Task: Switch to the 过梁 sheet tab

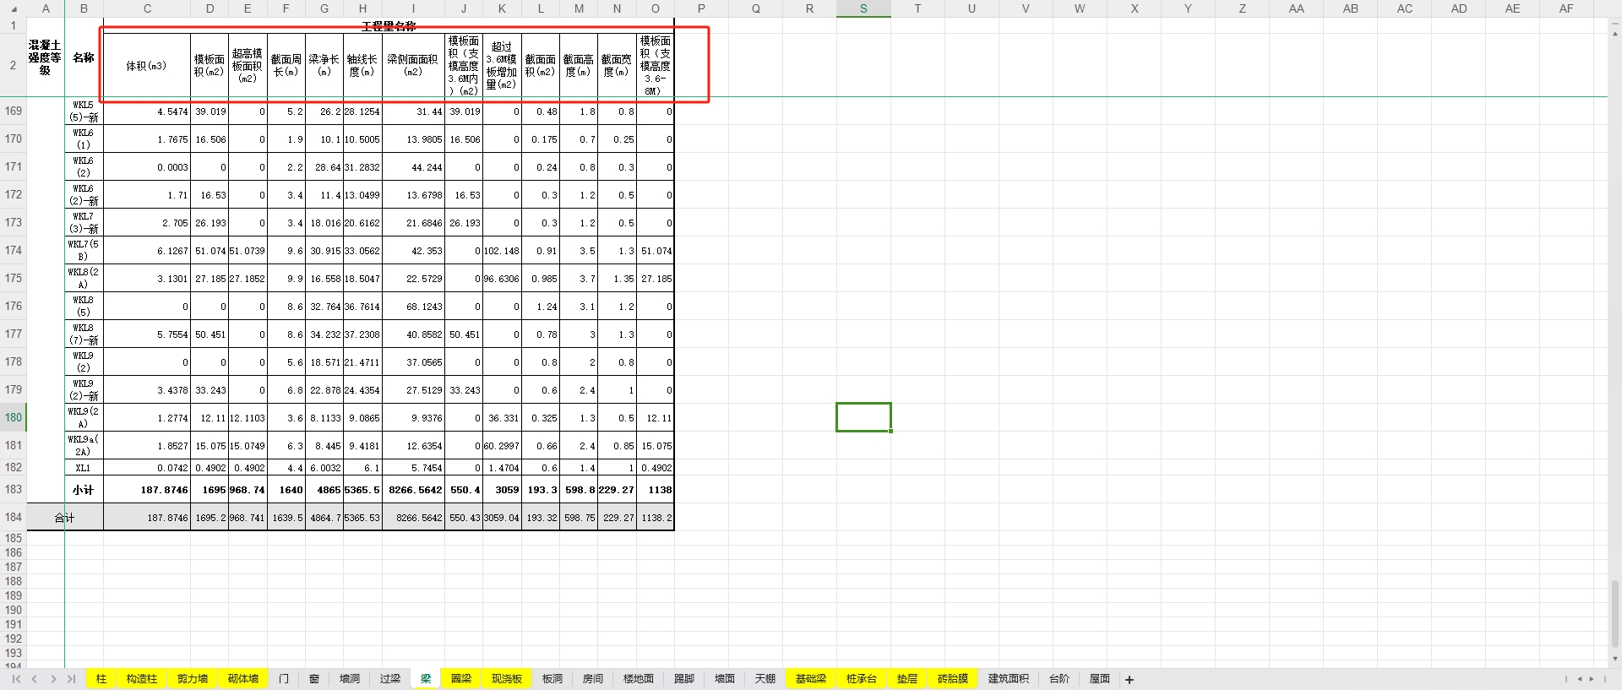Action: (390, 679)
